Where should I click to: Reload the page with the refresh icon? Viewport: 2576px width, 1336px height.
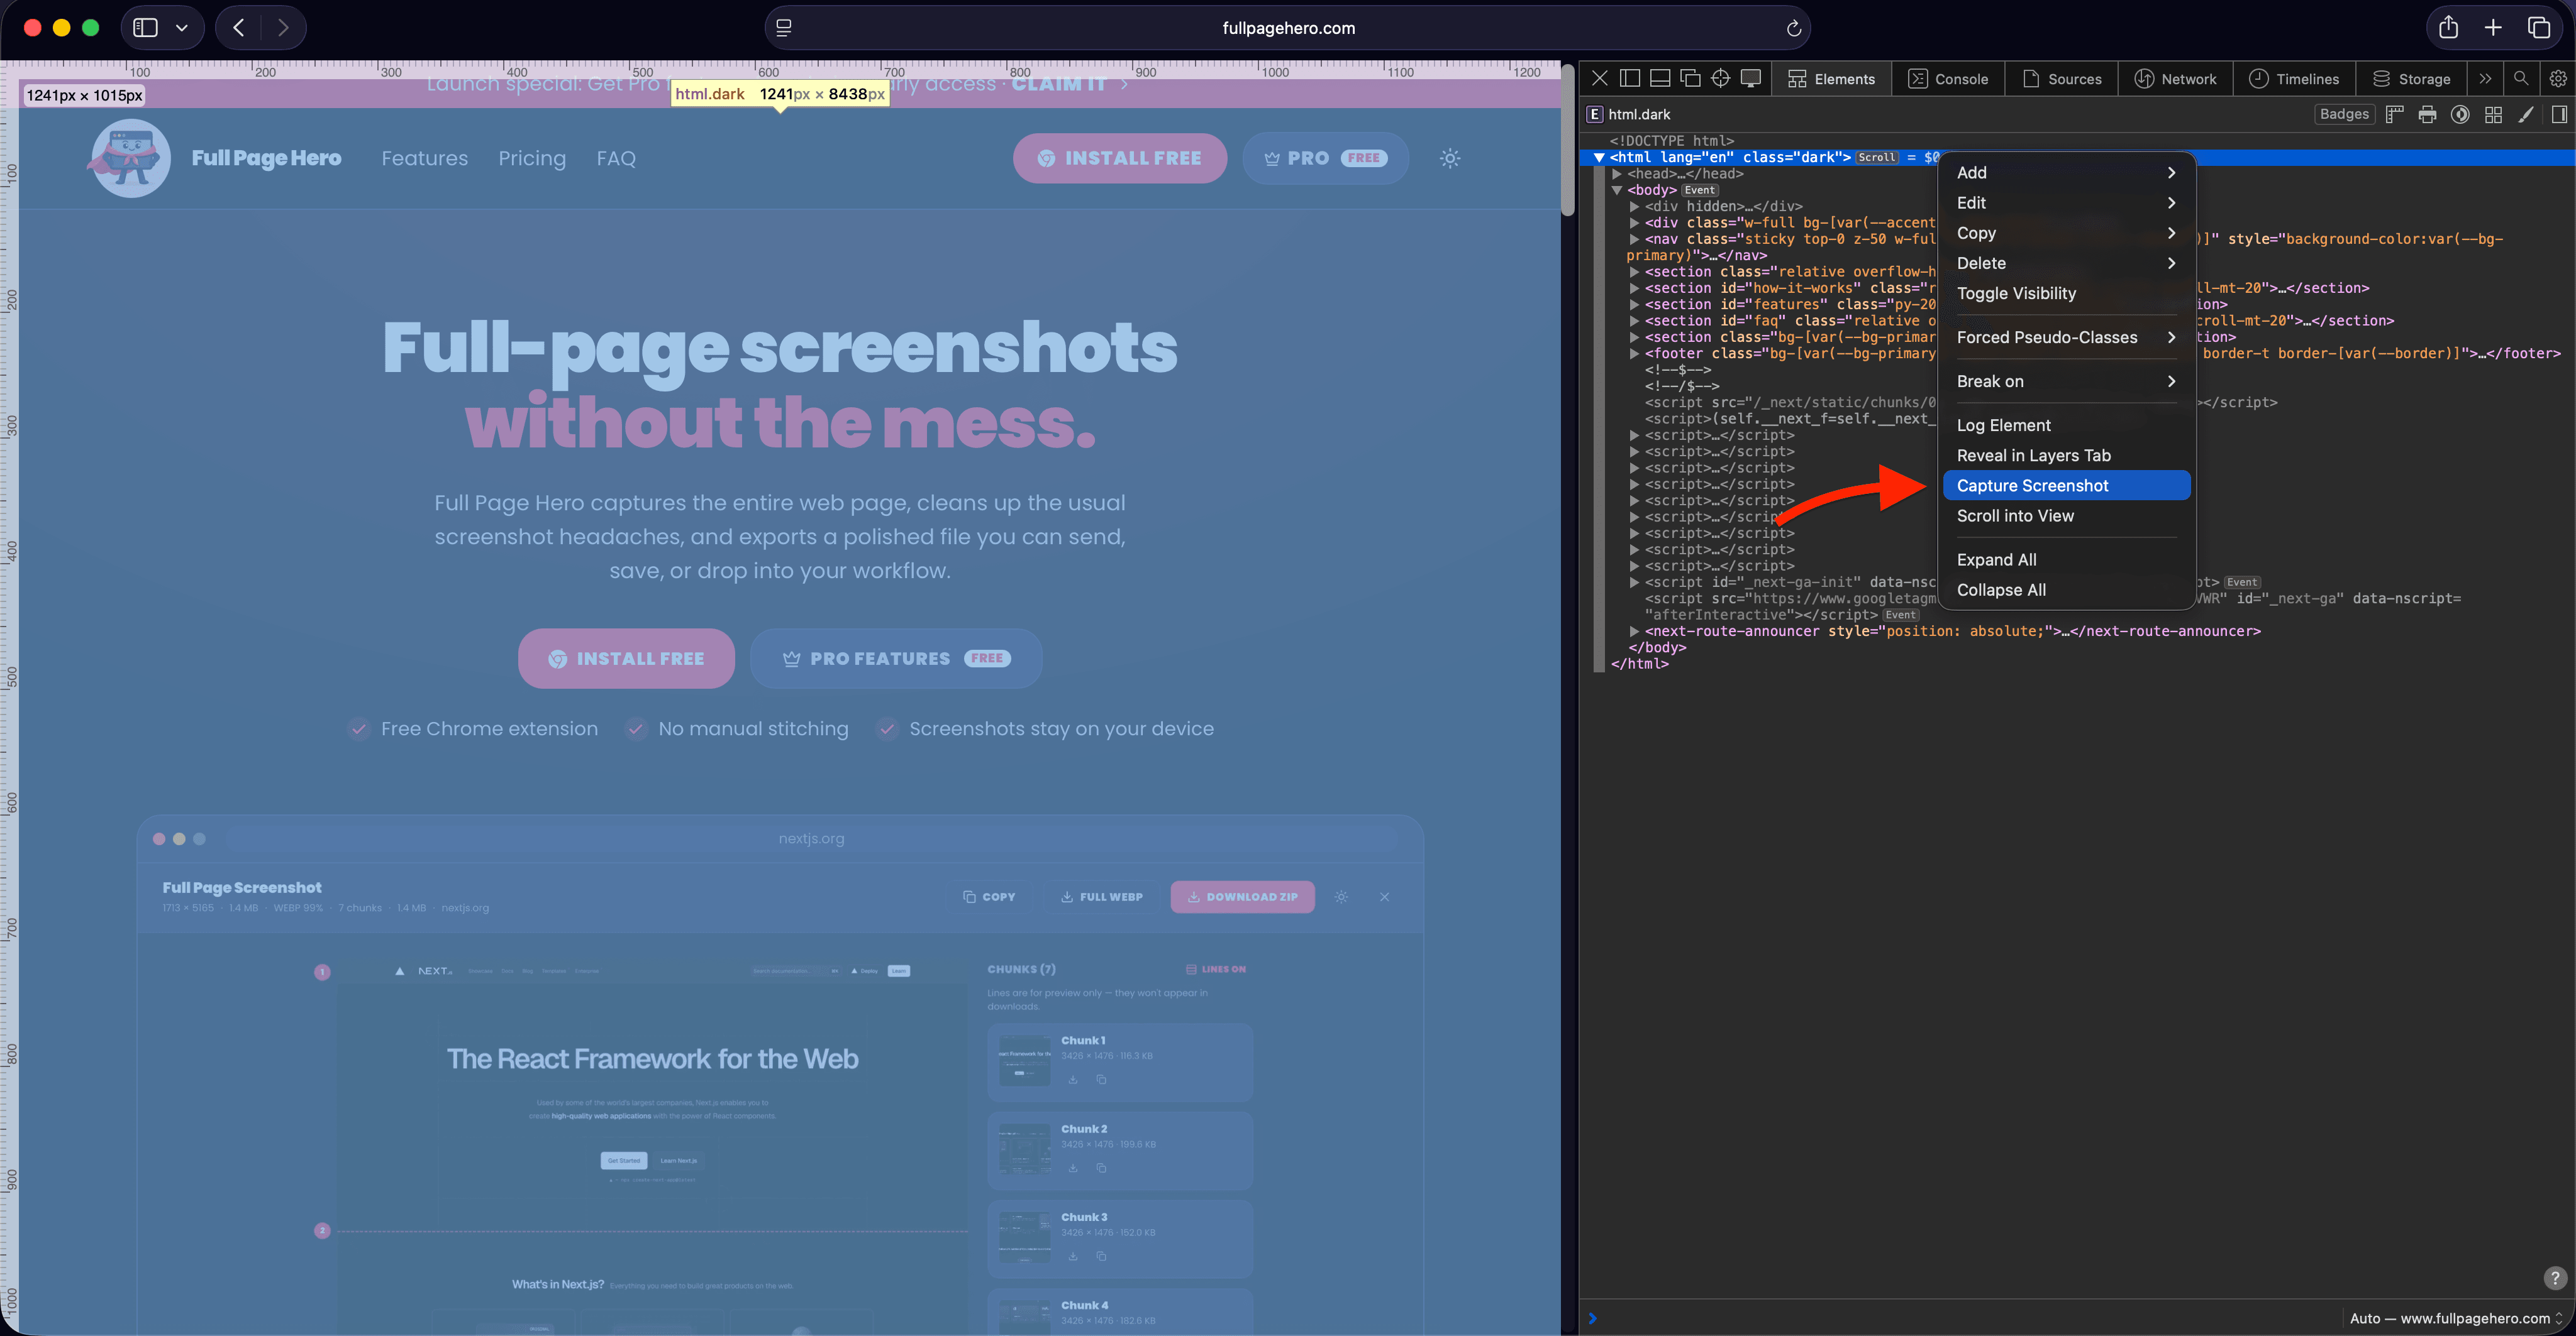(x=1793, y=28)
